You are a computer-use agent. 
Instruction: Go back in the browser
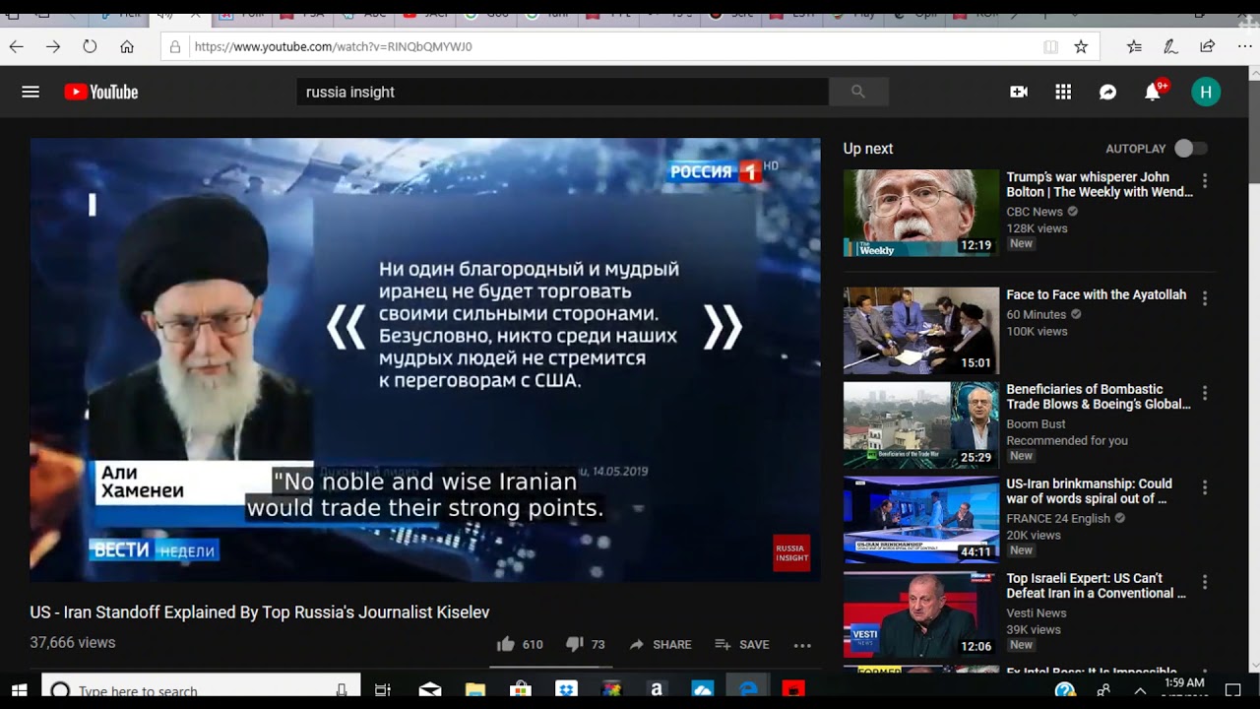click(16, 46)
